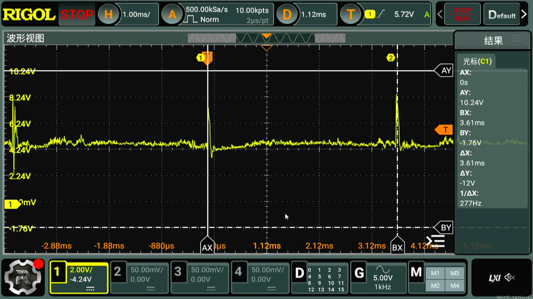The height and width of the screenshot is (299, 533).
Task: Toggle the signal generator G badge
Action: pos(359,273)
